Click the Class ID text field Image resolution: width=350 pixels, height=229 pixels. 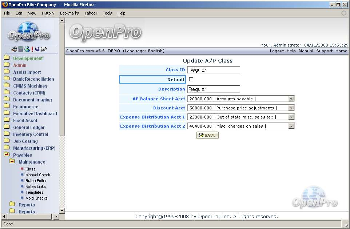pyautogui.click(x=214, y=70)
